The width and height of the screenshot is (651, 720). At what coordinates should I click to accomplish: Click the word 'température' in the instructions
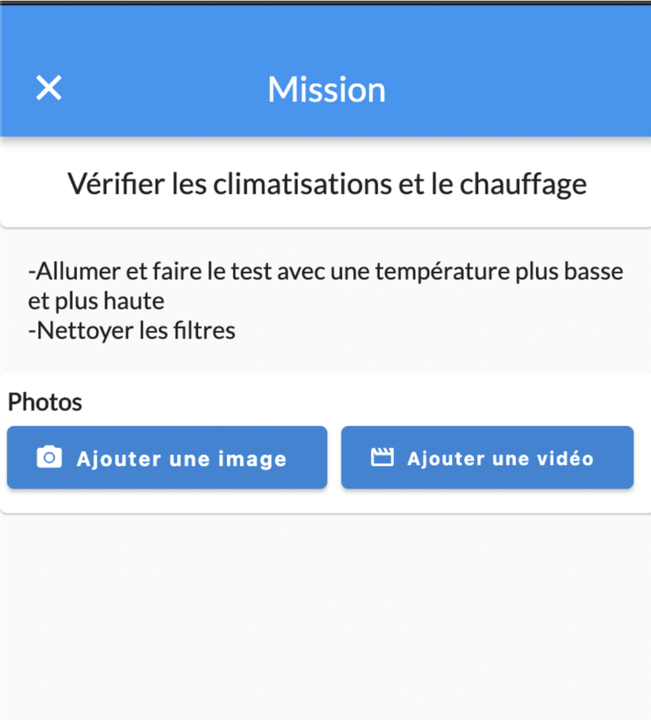pyautogui.click(x=443, y=271)
